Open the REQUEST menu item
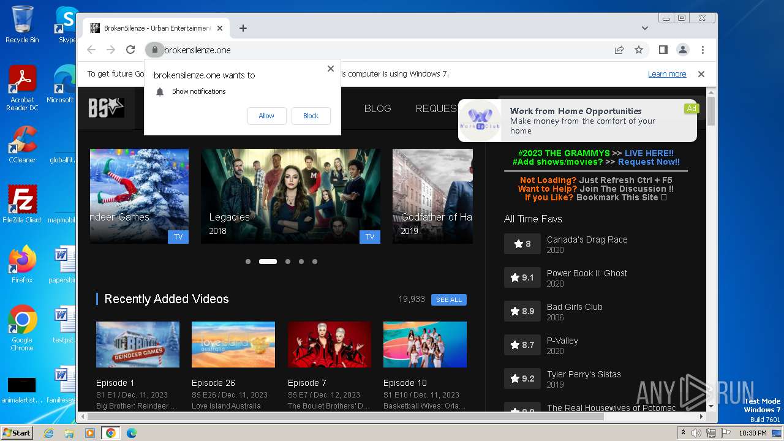Viewport: 784px width, 441px height. pyautogui.click(x=437, y=108)
